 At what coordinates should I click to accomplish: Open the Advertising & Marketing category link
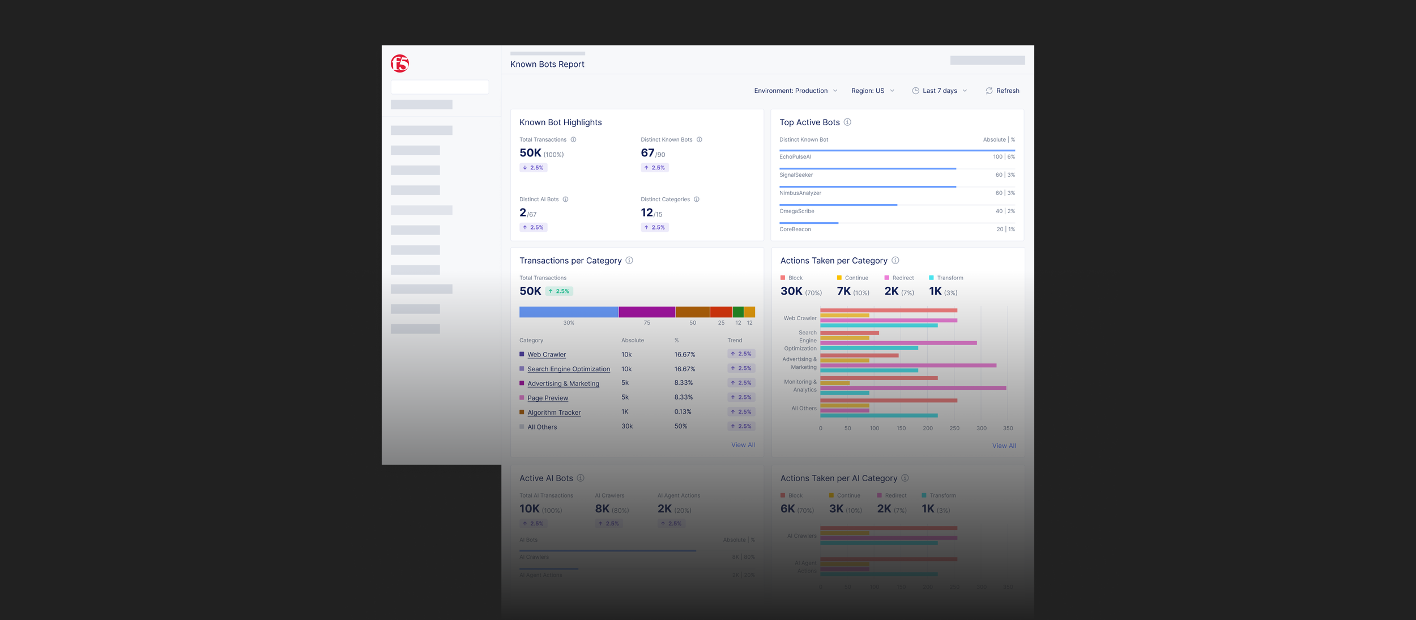(x=563, y=384)
